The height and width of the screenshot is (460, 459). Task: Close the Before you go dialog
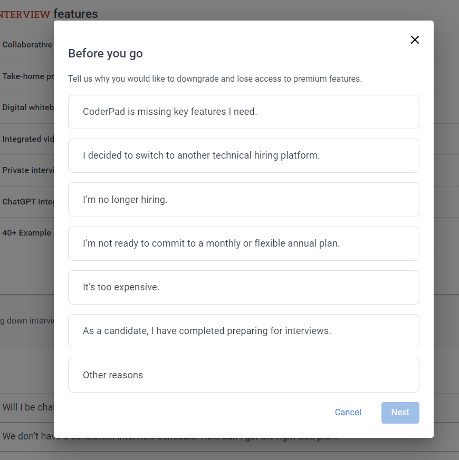[x=415, y=40]
